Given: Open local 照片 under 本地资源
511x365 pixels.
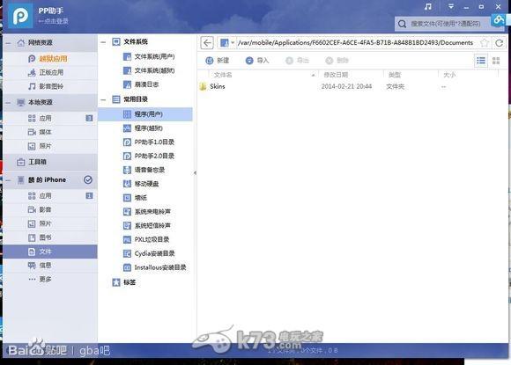Looking at the screenshot, I should [50, 146].
